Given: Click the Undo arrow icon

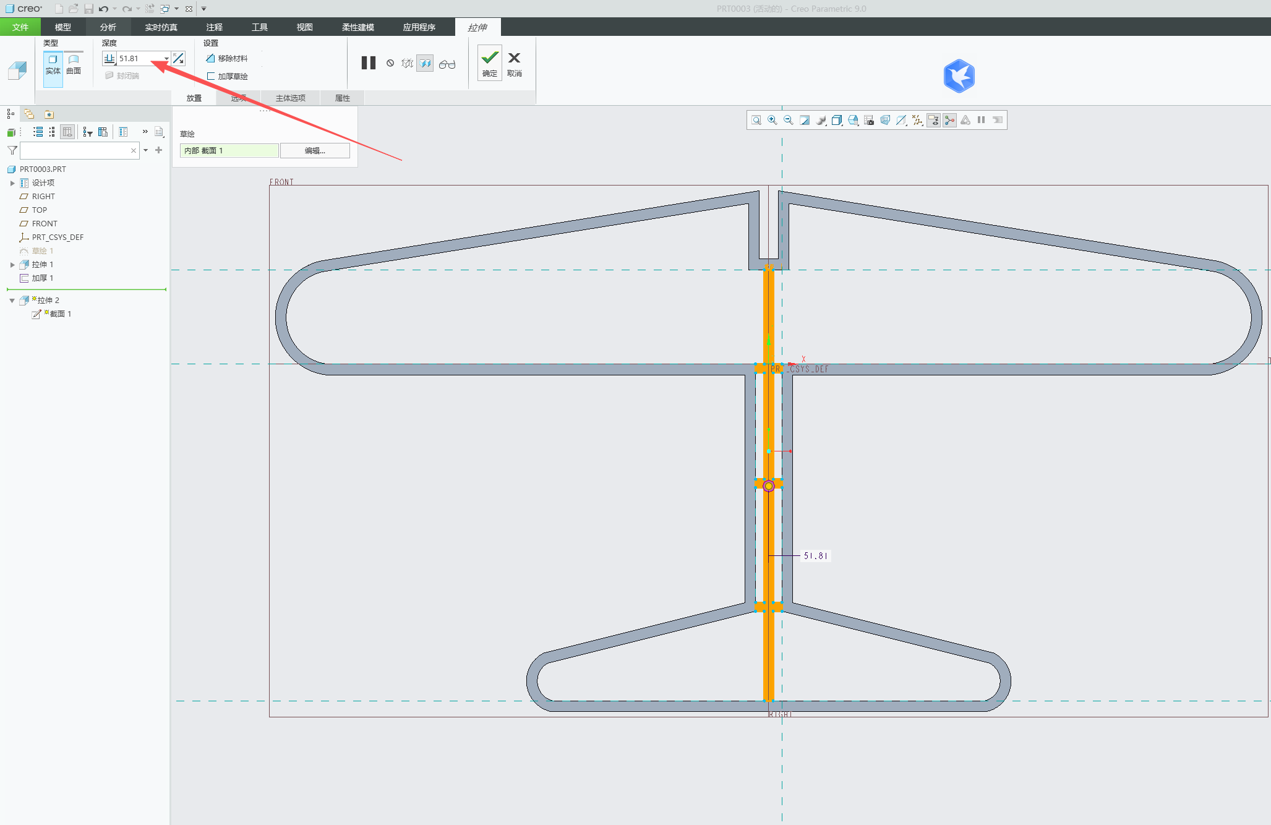Looking at the screenshot, I should [x=103, y=9].
